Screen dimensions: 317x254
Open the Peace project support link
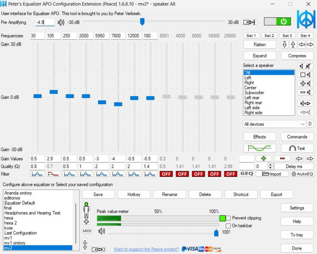pyautogui.click(x=146, y=249)
